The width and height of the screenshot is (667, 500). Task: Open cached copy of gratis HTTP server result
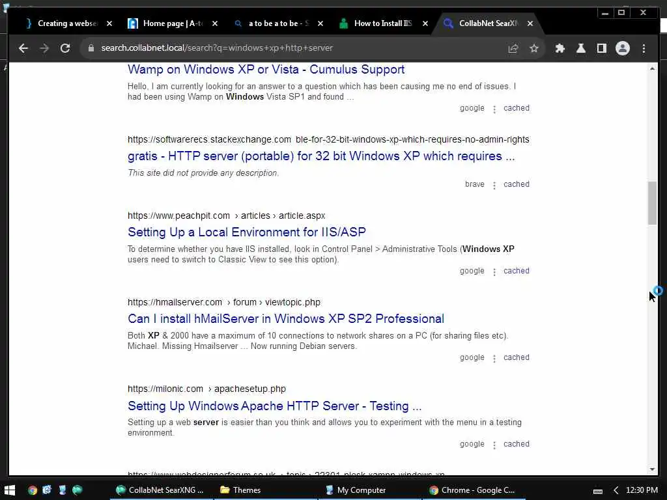[x=517, y=184]
